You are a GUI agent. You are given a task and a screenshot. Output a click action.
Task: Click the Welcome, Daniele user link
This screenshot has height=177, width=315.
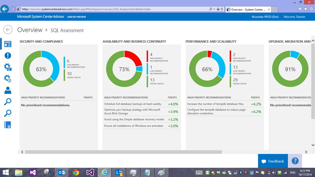pos(294,17)
